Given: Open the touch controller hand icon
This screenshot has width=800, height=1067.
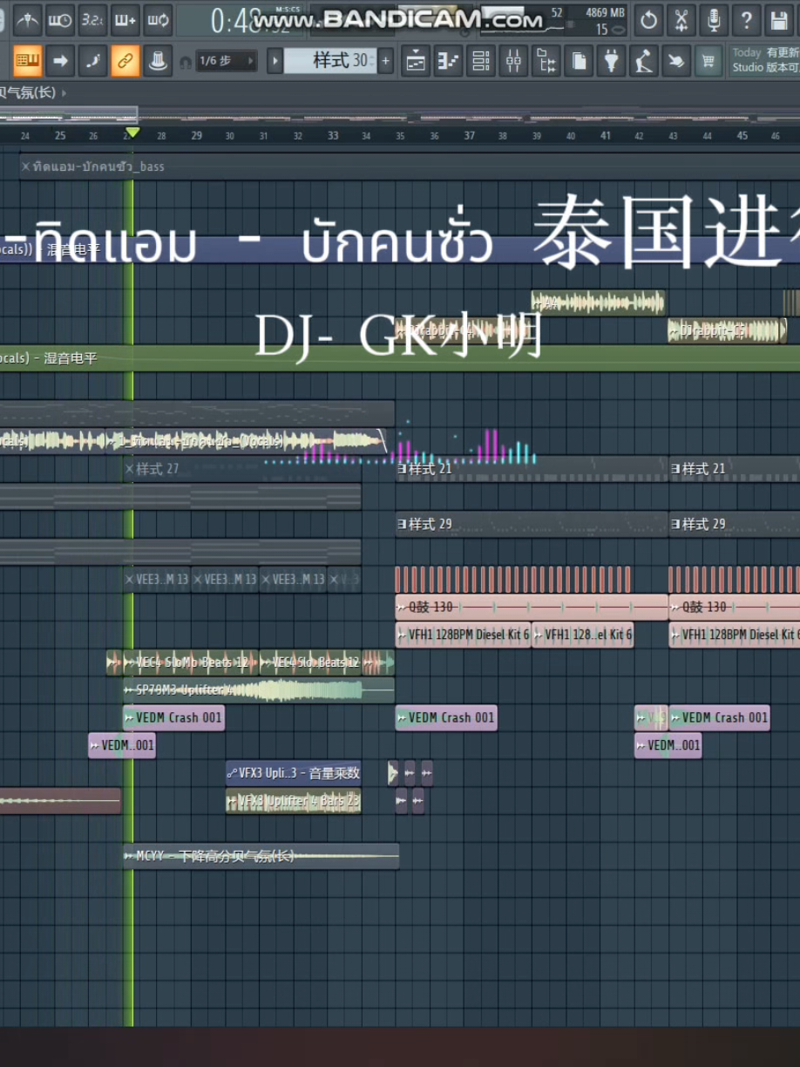Looking at the screenshot, I should click(676, 61).
